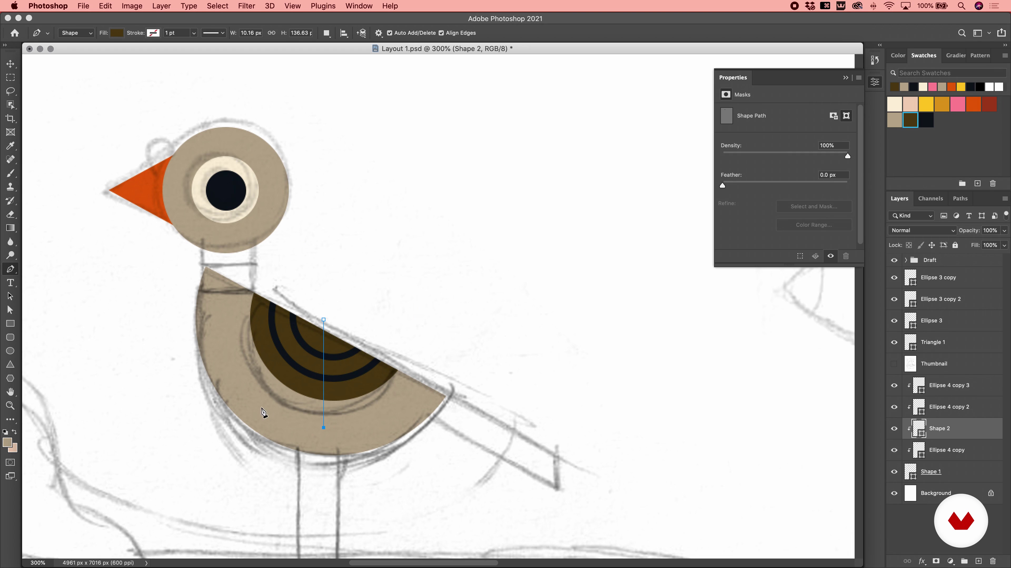Screen dimensions: 1011x568
Task: Show the Thumbnail layer
Action: click(x=894, y=364)
